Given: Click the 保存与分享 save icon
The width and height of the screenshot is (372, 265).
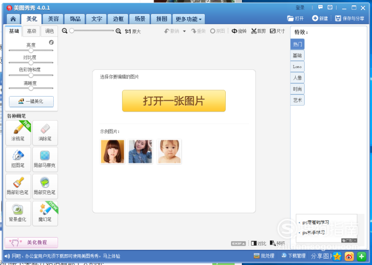Looking at the screenshot, I should [338, 18].
